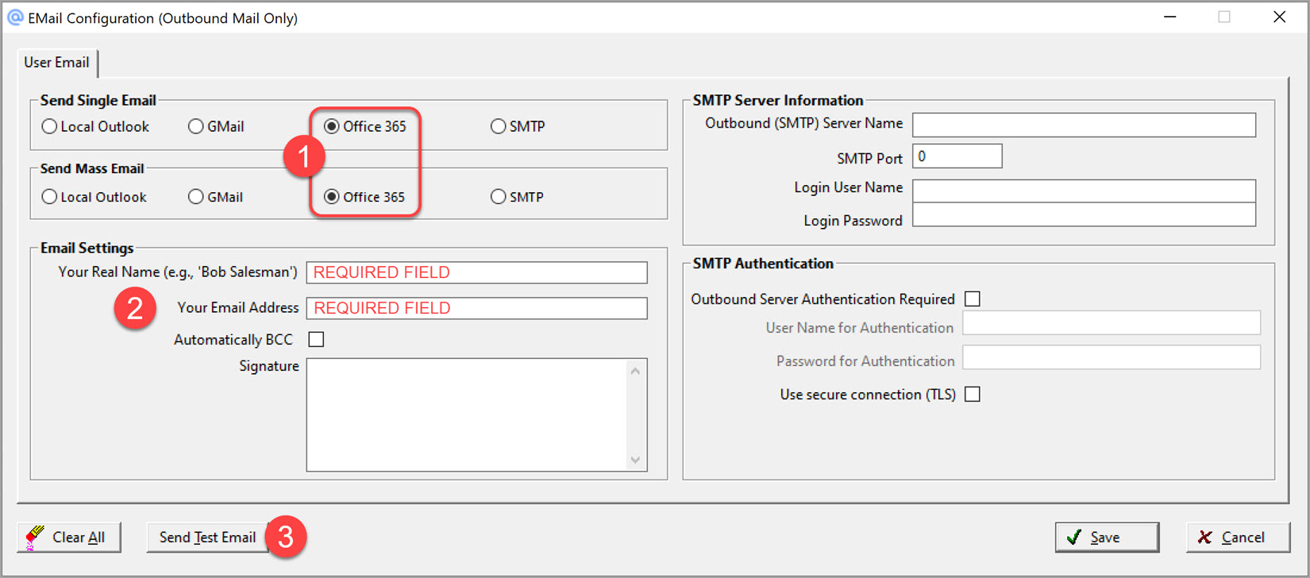Open the User Email tab
This screenshot has height=578, width=1310.
point(56,63)
